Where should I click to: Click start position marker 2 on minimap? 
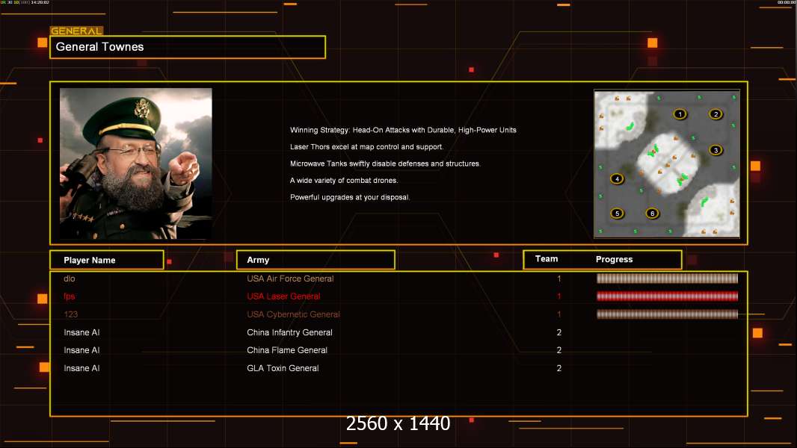pos(716,114)
